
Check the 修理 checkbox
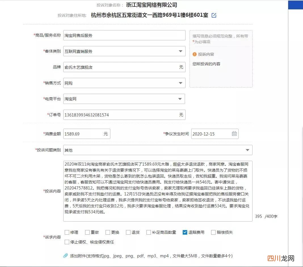click(67, 232)
